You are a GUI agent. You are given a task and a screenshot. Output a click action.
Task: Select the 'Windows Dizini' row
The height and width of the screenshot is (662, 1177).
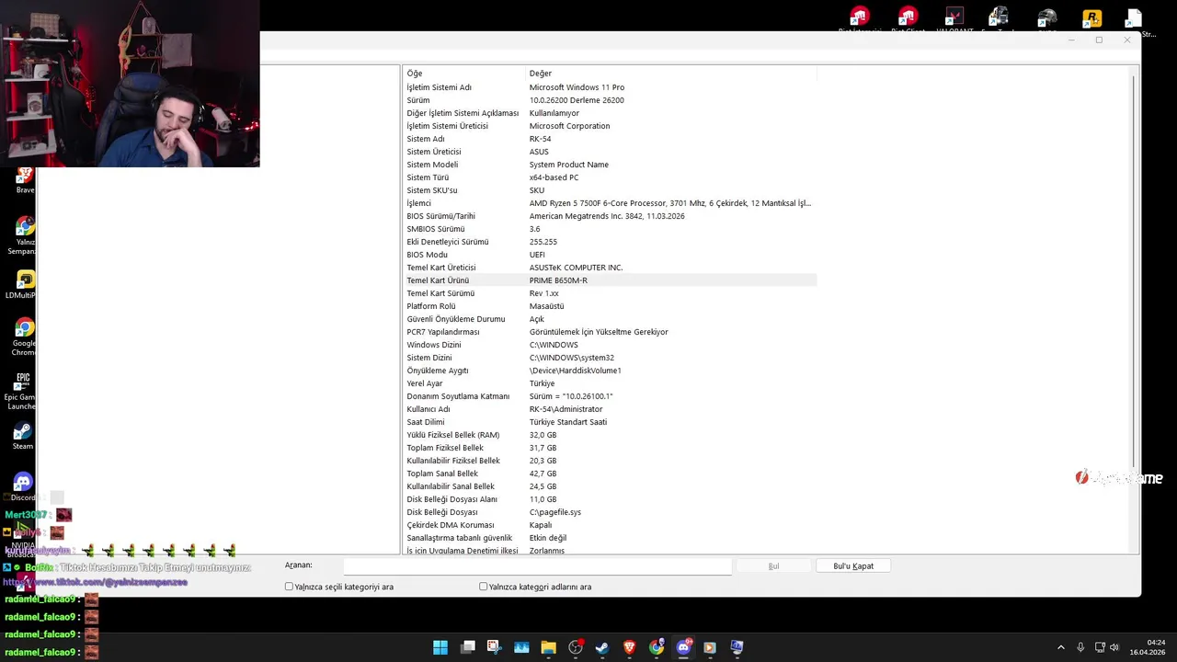[610, 345]
